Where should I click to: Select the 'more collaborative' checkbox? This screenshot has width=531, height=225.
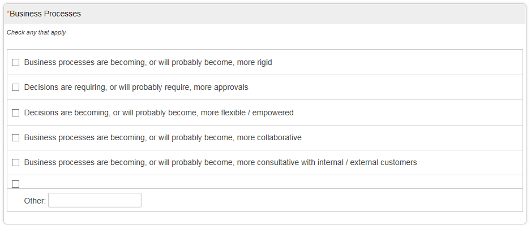[x=16, y=138]
